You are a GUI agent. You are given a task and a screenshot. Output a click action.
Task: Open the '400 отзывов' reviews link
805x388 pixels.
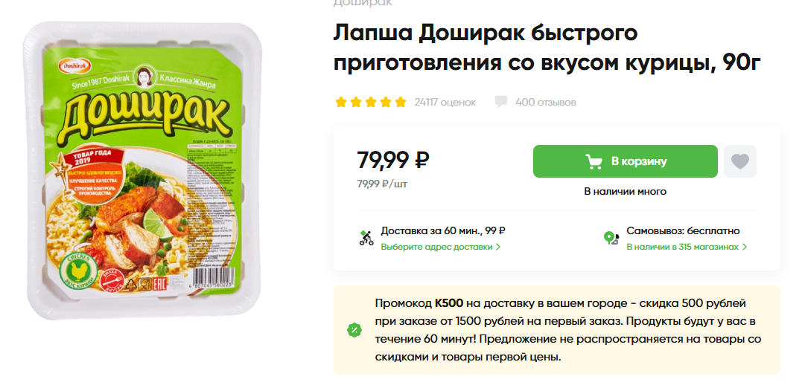pos(546,102)
